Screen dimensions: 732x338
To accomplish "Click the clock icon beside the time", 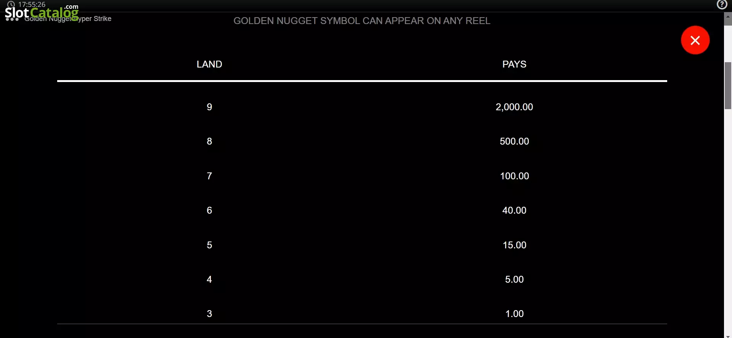I will pyautogui.click(x=11, y=5).
